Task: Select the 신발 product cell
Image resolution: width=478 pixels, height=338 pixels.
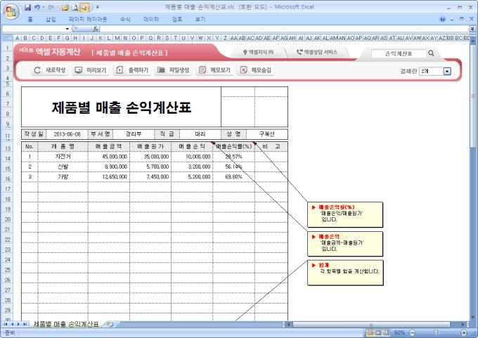Action: [x=63, y=167]
